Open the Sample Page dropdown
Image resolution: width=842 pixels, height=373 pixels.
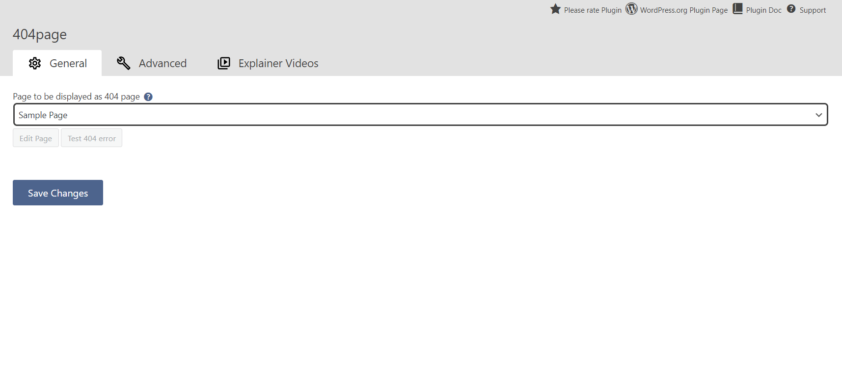420,115
